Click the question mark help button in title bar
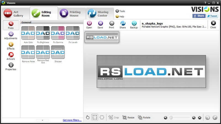The image size is (221, 124). [205, 3]
